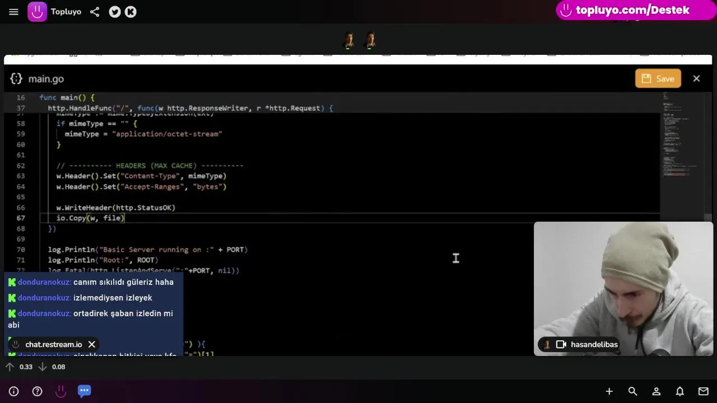Click the main.go file title

pos(46,79)
